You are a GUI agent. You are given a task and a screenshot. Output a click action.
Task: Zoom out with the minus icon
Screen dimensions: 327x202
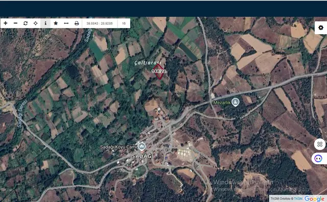[16, 23]
